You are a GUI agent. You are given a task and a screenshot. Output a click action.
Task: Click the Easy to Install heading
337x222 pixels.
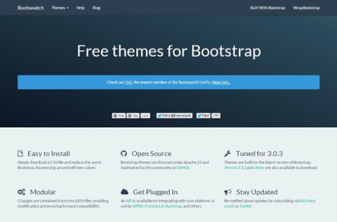pyautogui.click(x=48, y=154)
